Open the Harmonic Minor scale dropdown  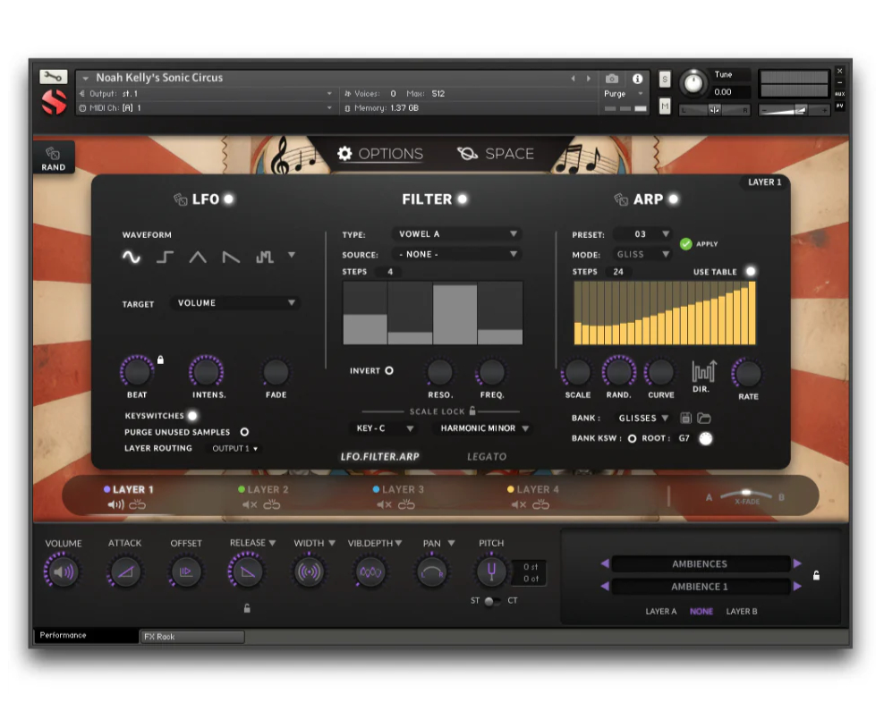484,428
